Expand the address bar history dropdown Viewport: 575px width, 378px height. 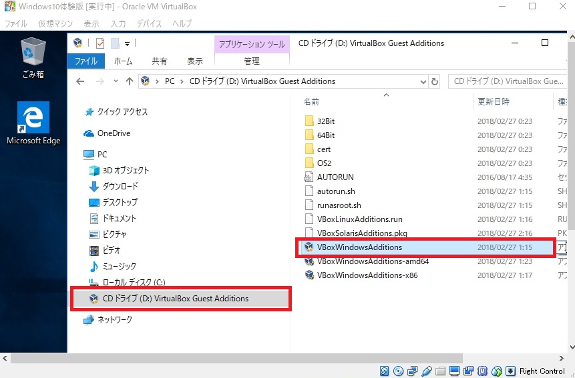coord(423,81)
